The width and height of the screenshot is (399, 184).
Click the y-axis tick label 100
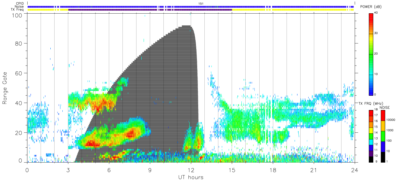18,15
